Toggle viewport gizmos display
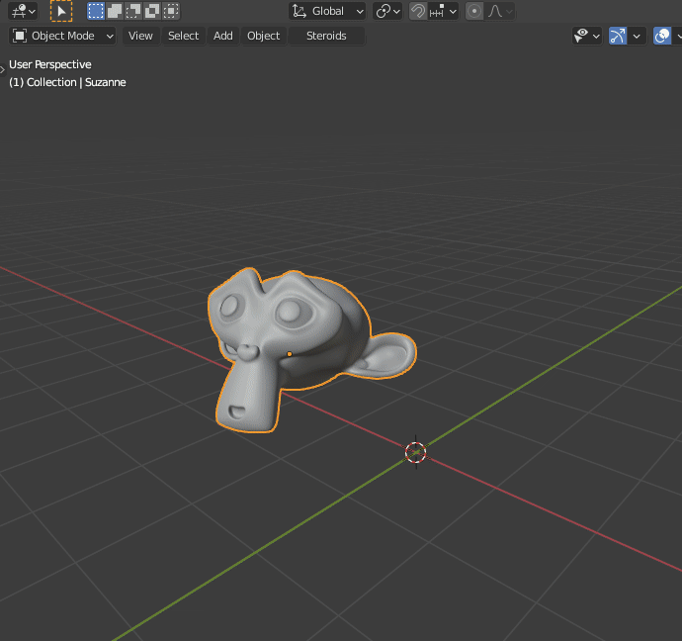This screenshot has height=641, width=682. pos(618,36)
